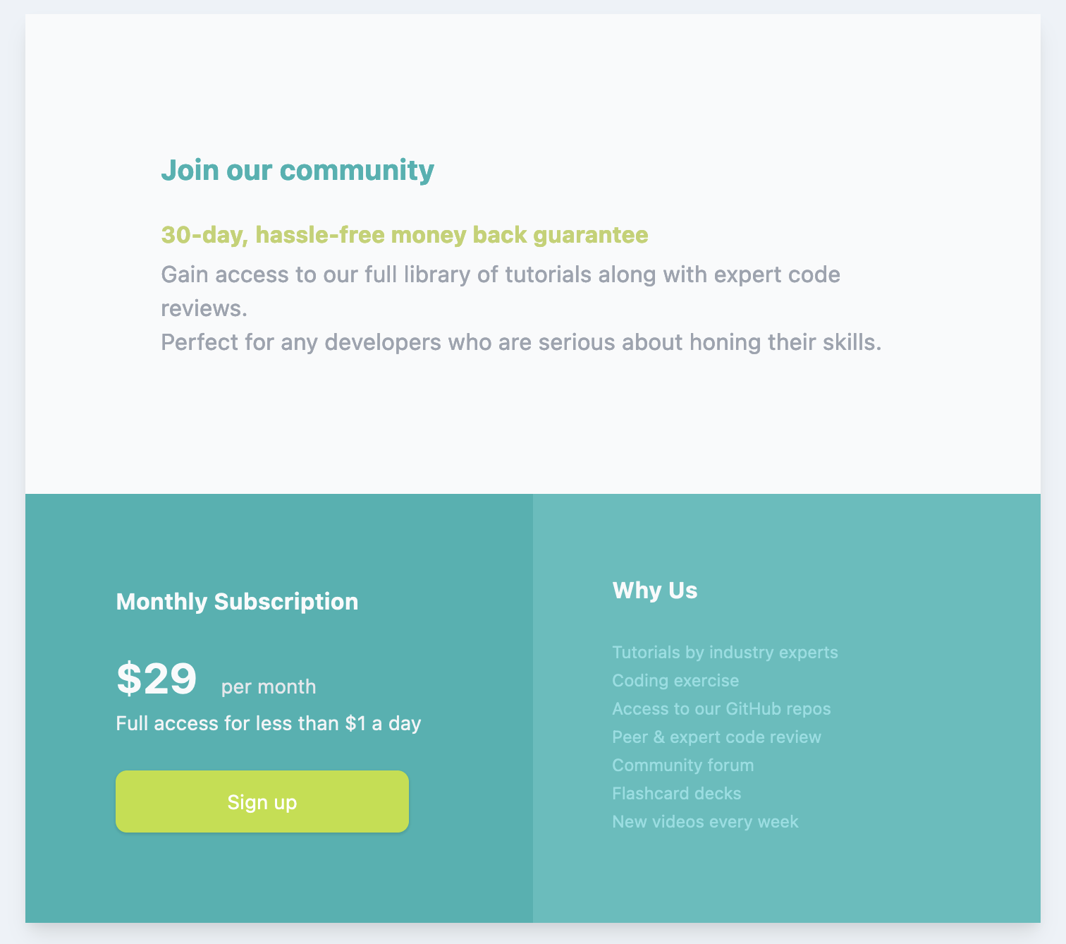
Task: Click the 30-day money back guarantee text
Action: point(404,235)
